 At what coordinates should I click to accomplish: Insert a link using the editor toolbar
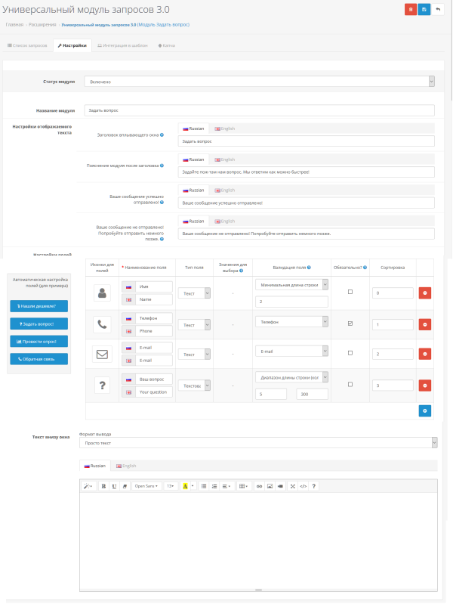point(259,486)
